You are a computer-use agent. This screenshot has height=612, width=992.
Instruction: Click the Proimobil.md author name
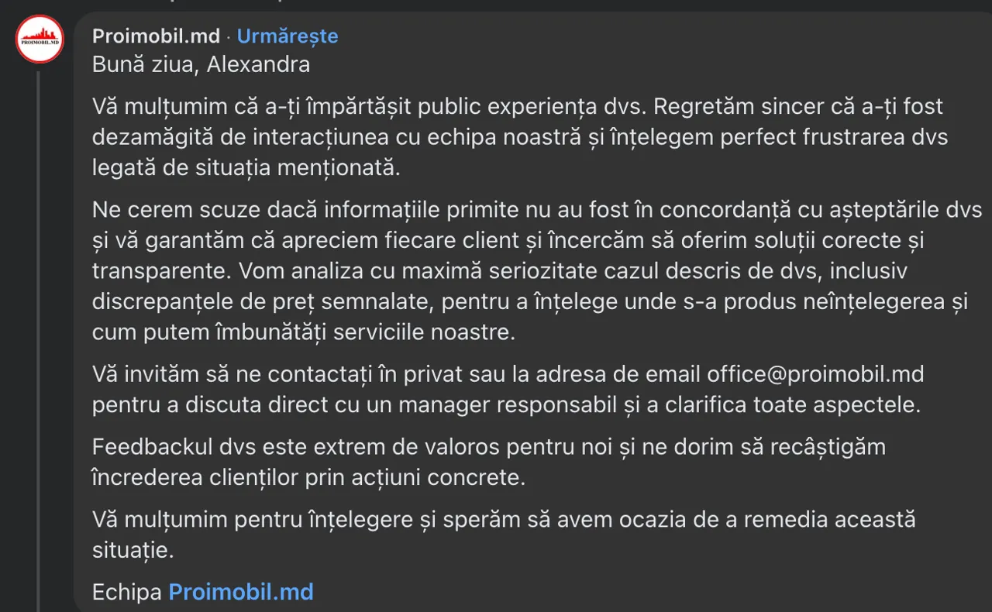pyautogui.click(x=156, y=36)
